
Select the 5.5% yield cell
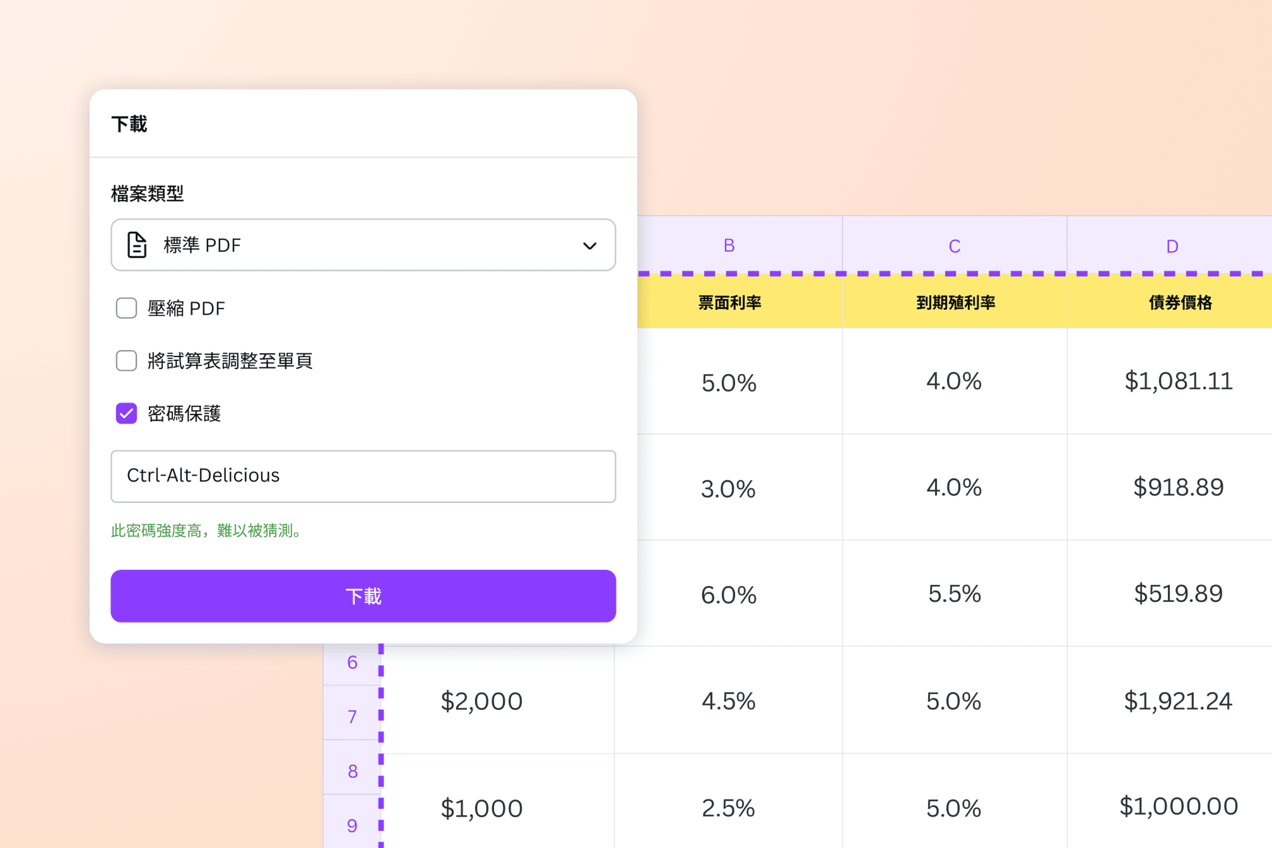point(955,593)
